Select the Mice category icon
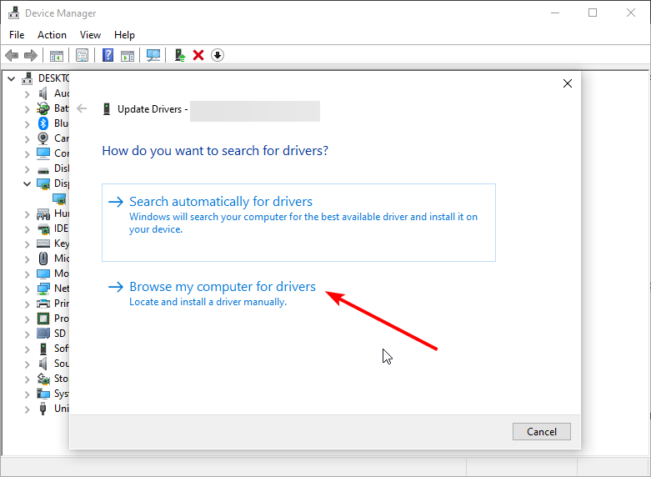 point(43,259)
